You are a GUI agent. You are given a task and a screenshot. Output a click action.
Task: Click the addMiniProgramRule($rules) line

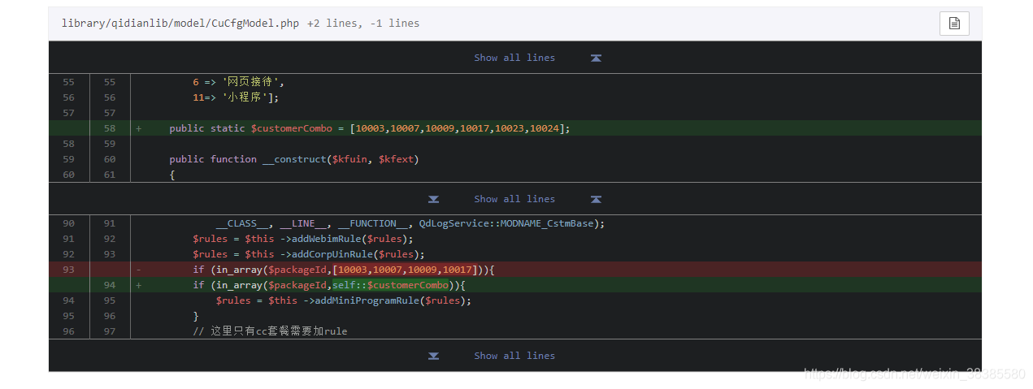[515, 300]
